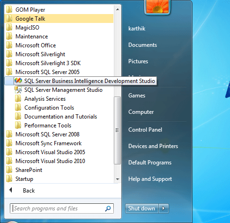This screenshot has height=223, width=230.
Task: Click the Analysis Services folder icon
Action: pos(18,99)
